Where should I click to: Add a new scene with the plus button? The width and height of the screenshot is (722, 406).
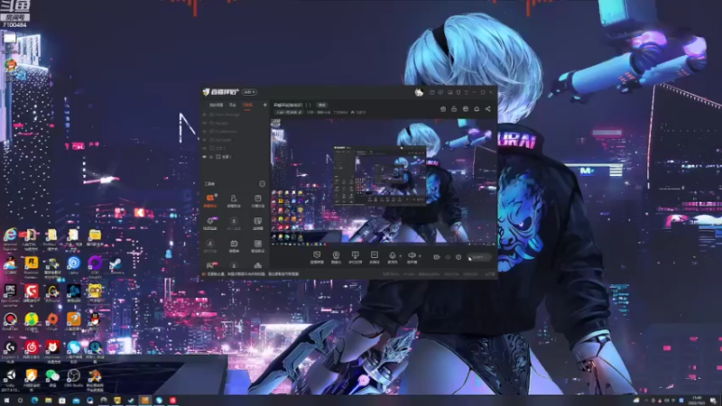[x=264, y=105]
